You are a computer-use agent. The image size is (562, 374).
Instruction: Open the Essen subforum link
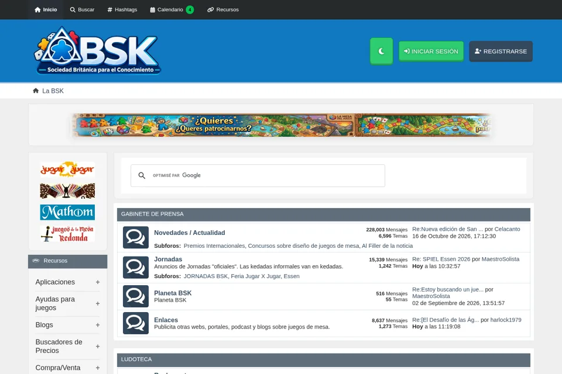point(292,276)
